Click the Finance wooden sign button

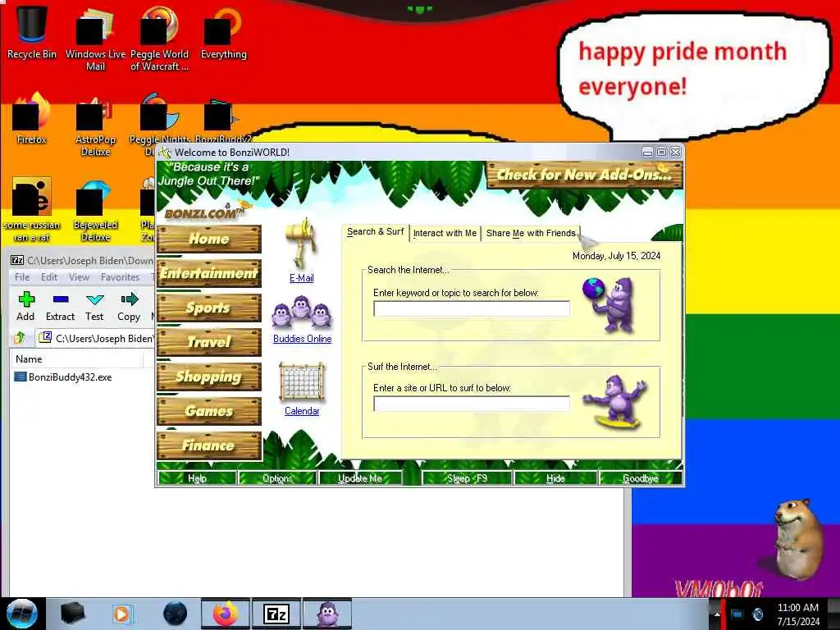click(209, 445)
